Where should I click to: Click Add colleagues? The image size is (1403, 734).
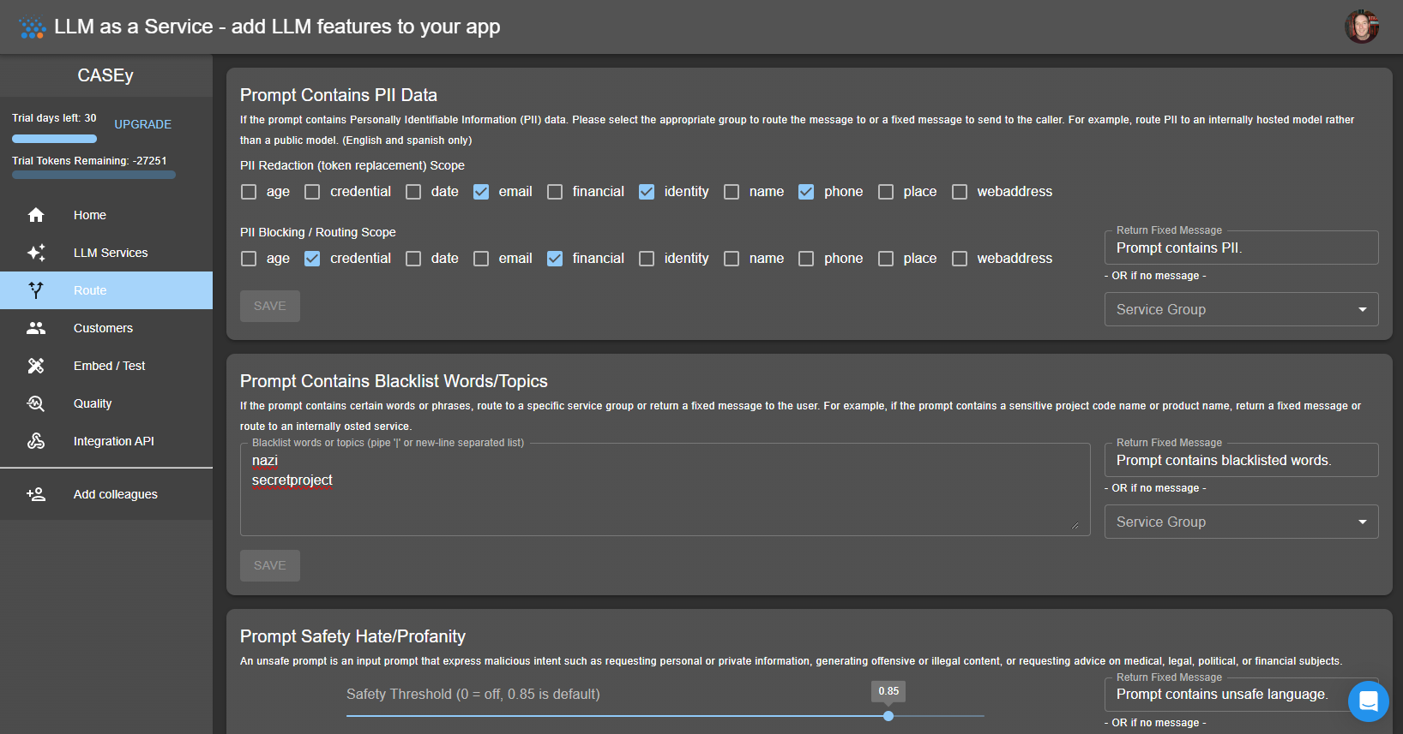point(106,494)
